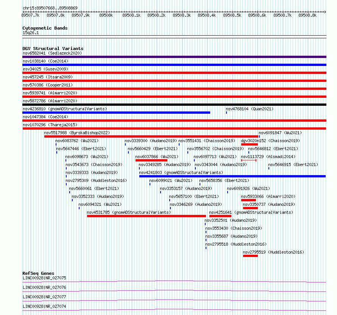Click the nsv5660061 (Ebert2021) label
The image size is (337, 315).
click(94, 188)
